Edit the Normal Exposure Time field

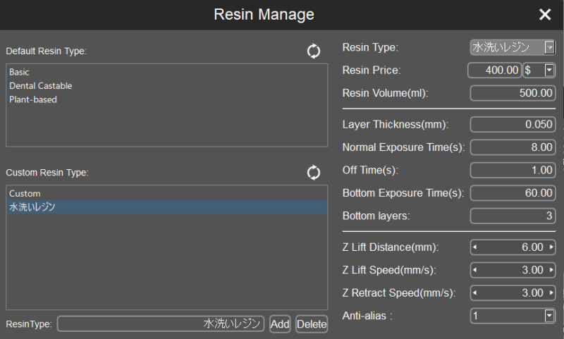coord(513,147)
